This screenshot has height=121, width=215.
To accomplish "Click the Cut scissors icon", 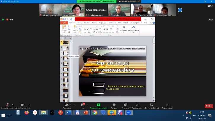I will [x=69, y=26].
